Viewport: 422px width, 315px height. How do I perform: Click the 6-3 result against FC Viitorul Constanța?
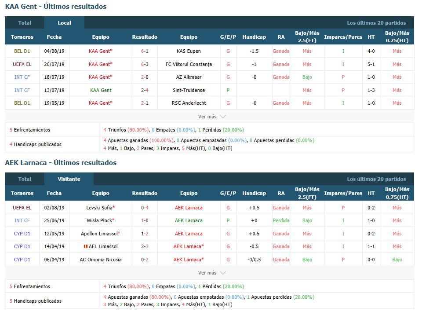click(145, 64)
